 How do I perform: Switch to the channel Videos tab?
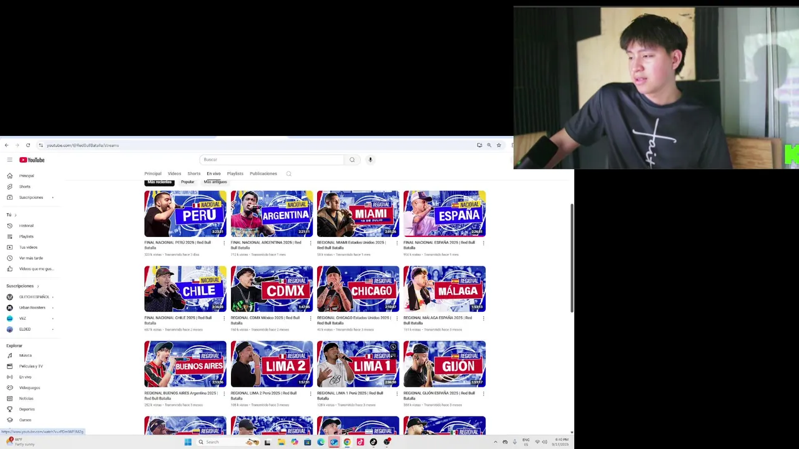(x=174, y=174)
